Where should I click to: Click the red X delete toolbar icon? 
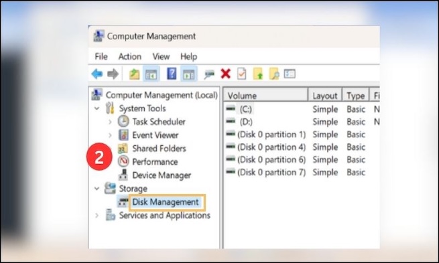point(226,74)
